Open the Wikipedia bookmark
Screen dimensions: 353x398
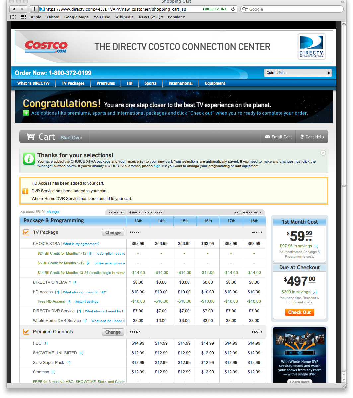coord(124,17)
